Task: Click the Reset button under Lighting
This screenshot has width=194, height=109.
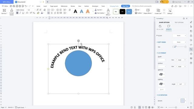Action: (x=162, y=89)
